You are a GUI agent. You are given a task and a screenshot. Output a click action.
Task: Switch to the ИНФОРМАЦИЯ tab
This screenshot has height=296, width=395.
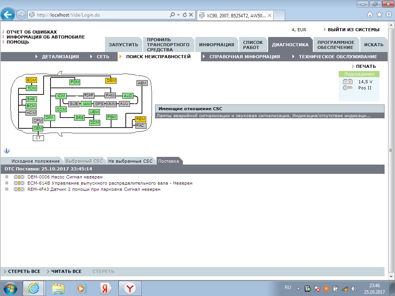point(217,45)
